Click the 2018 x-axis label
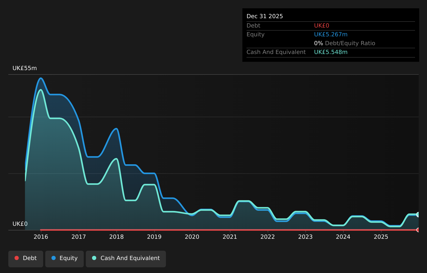 click(117, 237)
